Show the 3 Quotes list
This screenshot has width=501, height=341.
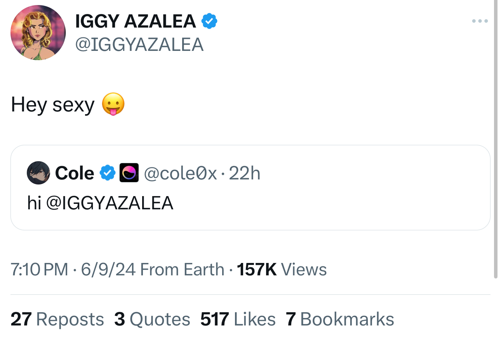click(x=152, y=319)
